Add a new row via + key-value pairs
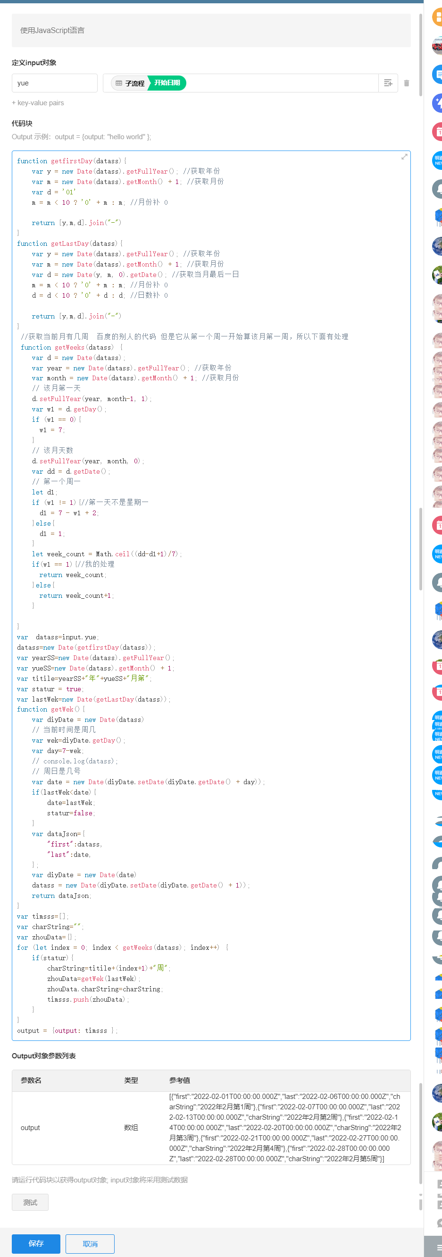The height and width of the screenshot is (1257, 442). click(38, 103)
